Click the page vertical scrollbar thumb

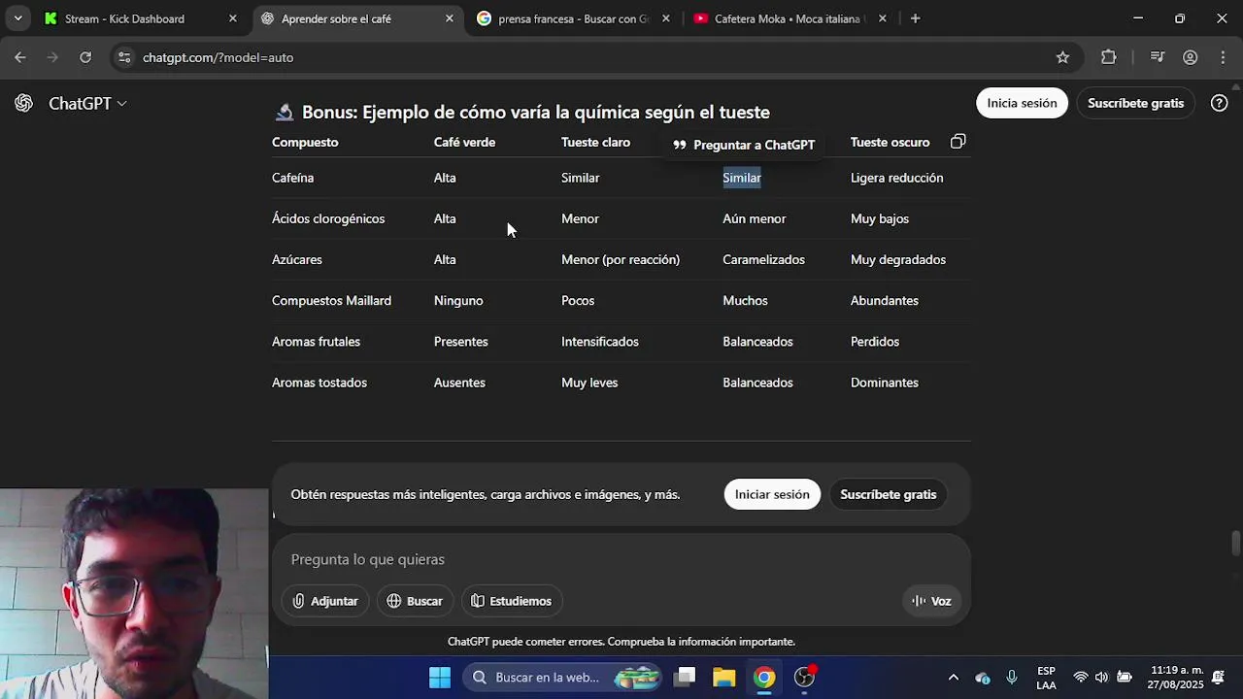pos(1235,543)
